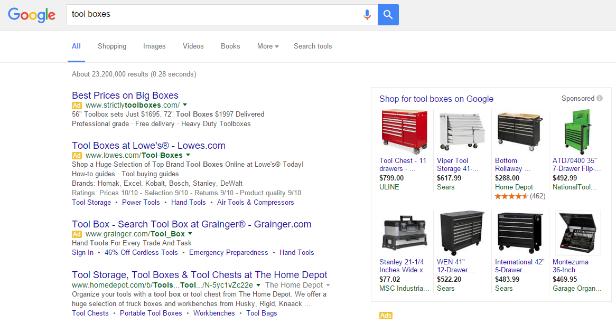Click the Google logo
The height and width of the screenshot is (324, 616).
tap(32, 15)
